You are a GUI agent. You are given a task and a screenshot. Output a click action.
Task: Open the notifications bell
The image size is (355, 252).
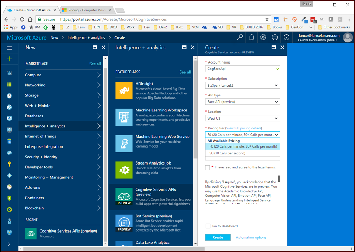(252, 37)
